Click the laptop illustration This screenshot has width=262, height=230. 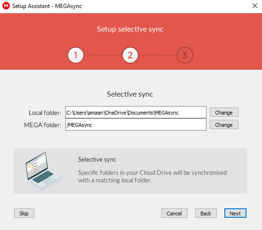(x=44, y=171)
